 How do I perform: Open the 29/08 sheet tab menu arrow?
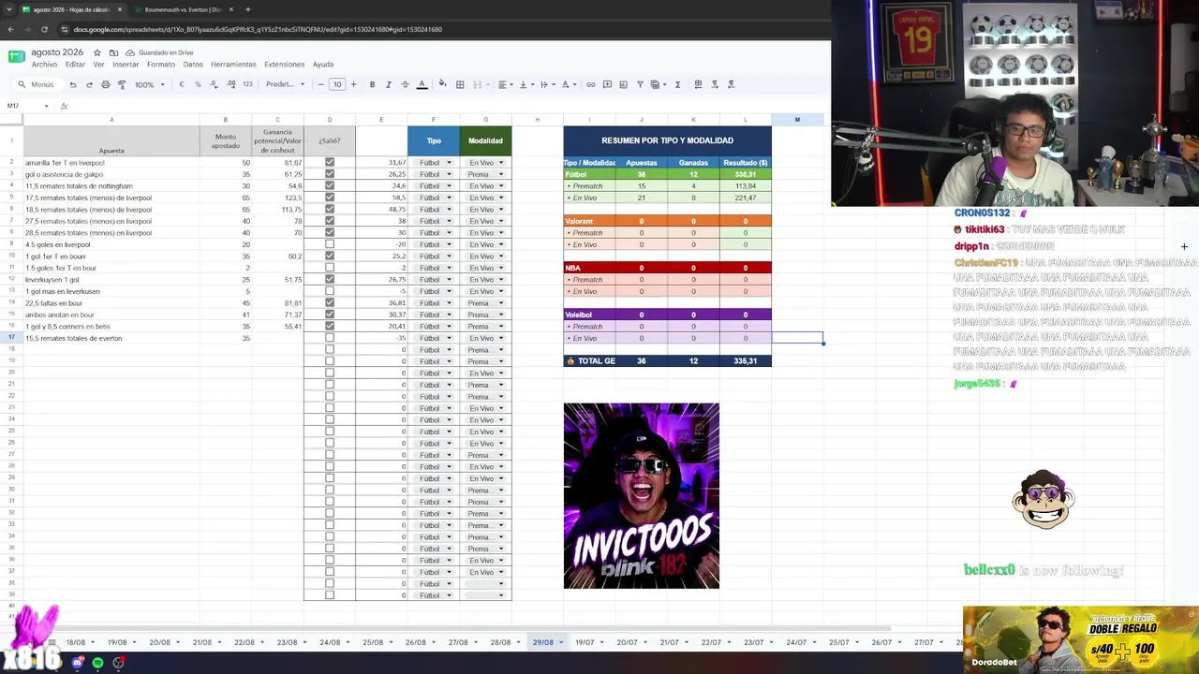pos(562,642)
